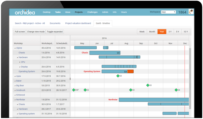Switch timeline scale to Month

tap(152, 31)
